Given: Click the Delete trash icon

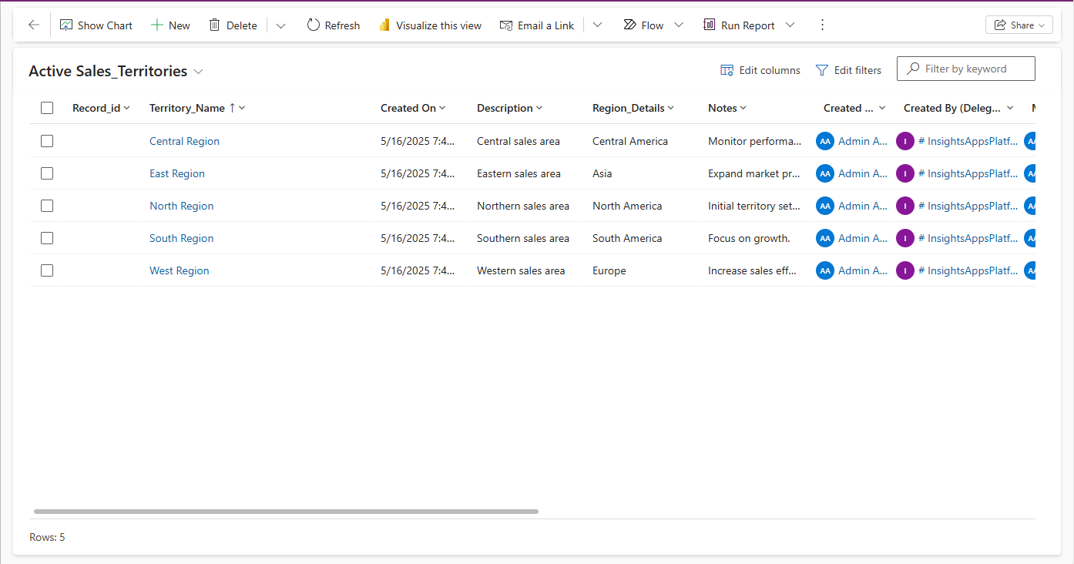Looking at the screenshot, I should 215,25.
